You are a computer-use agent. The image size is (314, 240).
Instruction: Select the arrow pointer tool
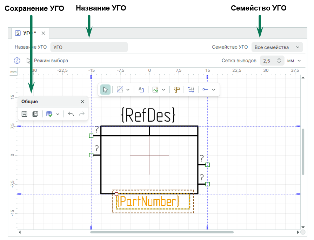pyautogui.click(x=105, y=90)
